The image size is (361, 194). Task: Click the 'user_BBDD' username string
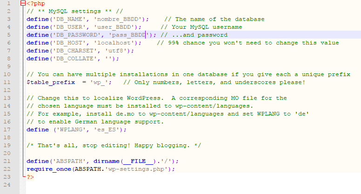pos(114,27)
